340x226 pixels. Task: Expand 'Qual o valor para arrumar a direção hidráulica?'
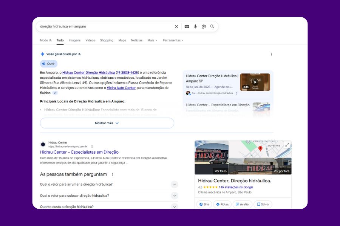[109, 185]
